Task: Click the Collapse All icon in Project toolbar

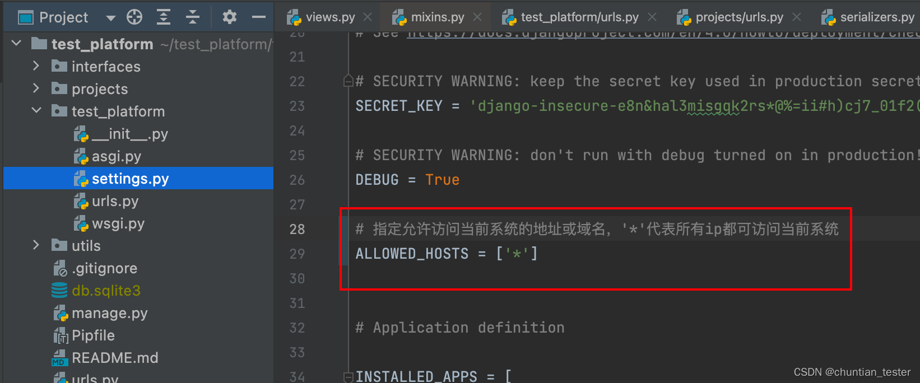Action: pyautogui.click(x=193, y=17)
